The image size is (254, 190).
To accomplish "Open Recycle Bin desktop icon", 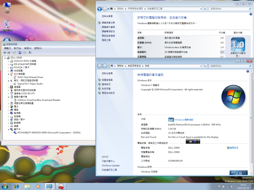I will coord(7,25).
